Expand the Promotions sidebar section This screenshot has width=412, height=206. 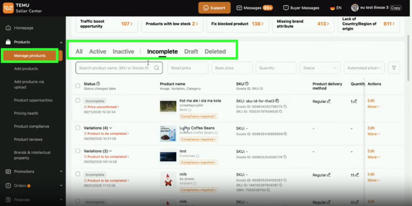pyautogui.click(x=61, y=171)
